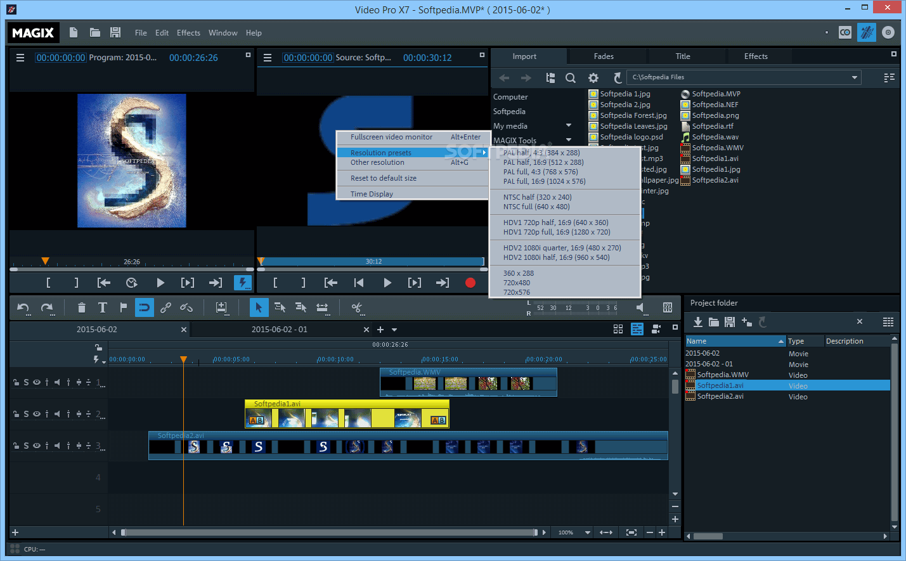Click the insert mode icon in the timeline toolbar

221,307
